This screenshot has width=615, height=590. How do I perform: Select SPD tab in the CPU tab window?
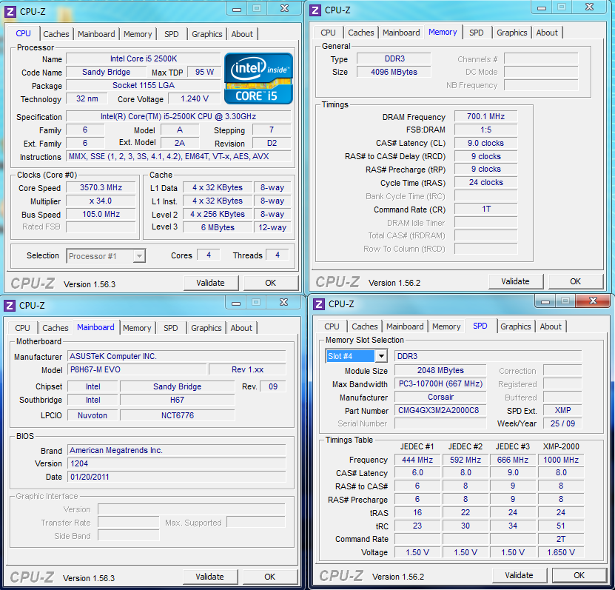(x=172, y=34)
